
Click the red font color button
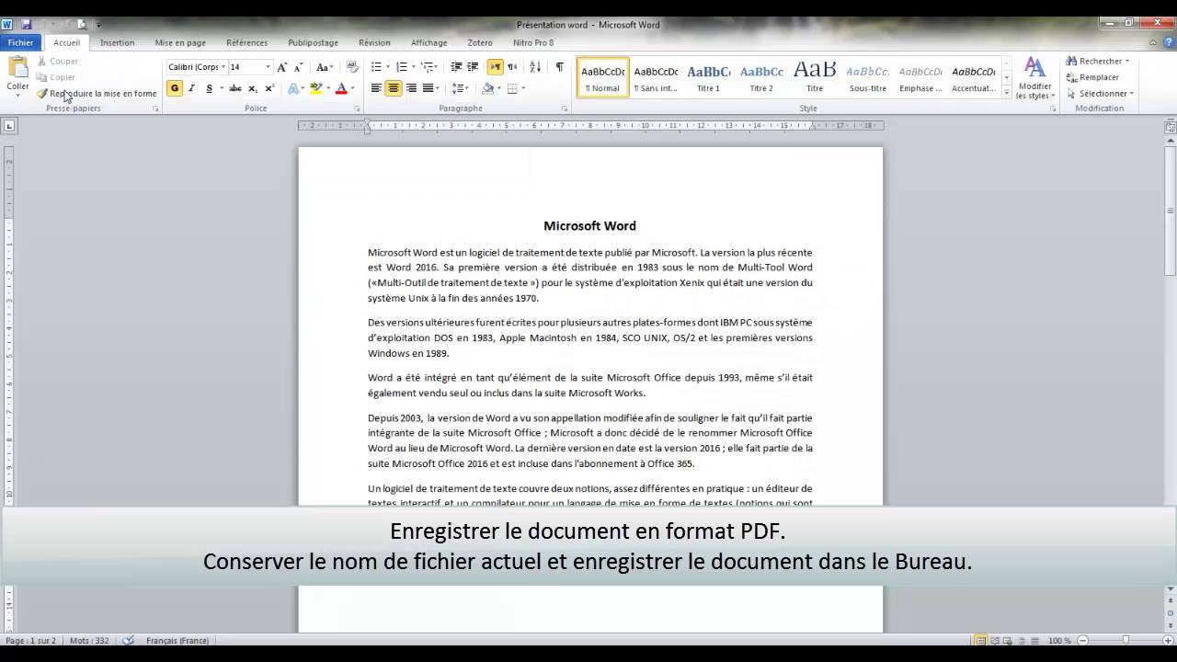click(x=341, y=88)
